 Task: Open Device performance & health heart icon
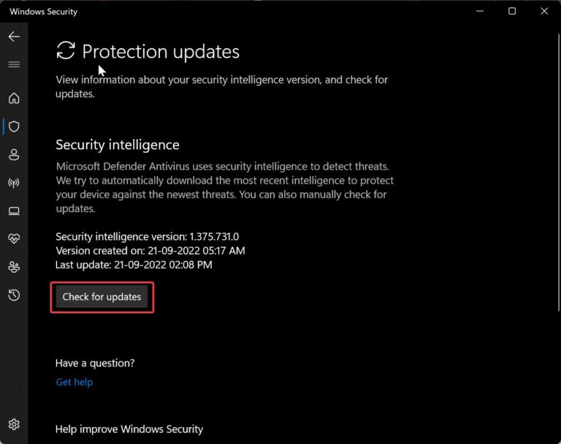pyautogui.click(x=14, y=238)
